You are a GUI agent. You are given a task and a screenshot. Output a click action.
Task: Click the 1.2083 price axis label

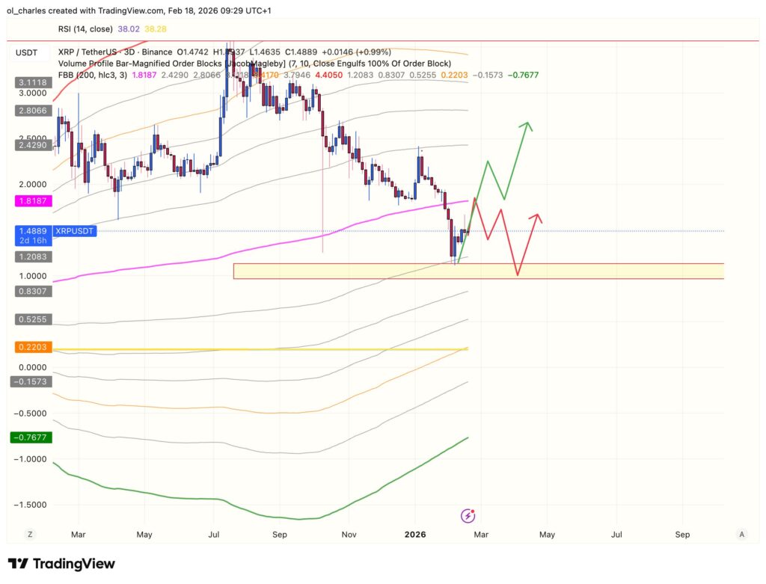[29, 256]
